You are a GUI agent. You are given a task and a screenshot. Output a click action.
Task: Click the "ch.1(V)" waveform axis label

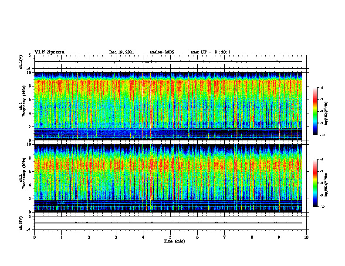(x=20, y=62)
